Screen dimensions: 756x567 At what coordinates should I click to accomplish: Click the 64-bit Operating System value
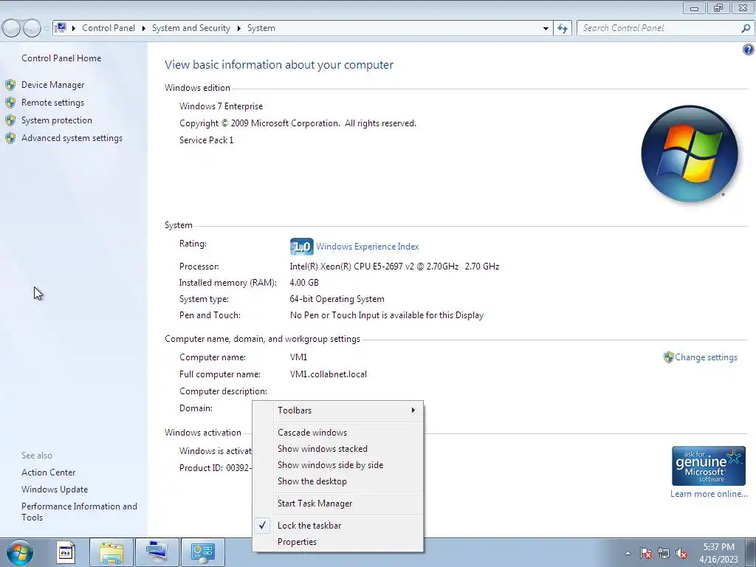(337, 299)
